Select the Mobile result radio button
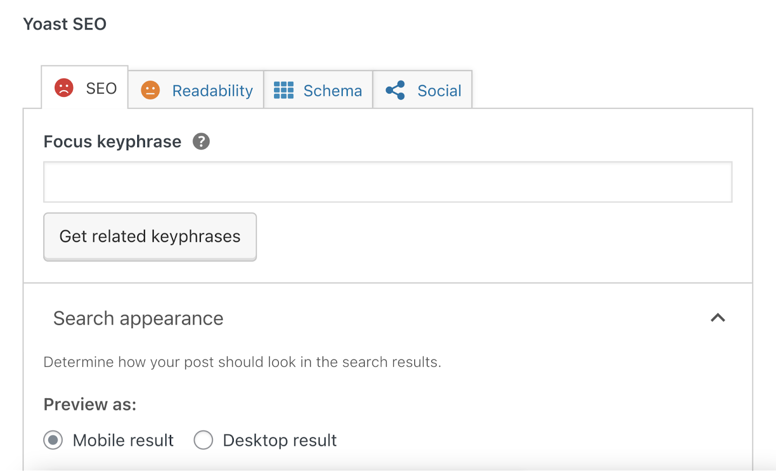Screen dimensions: 776x471 53,440
